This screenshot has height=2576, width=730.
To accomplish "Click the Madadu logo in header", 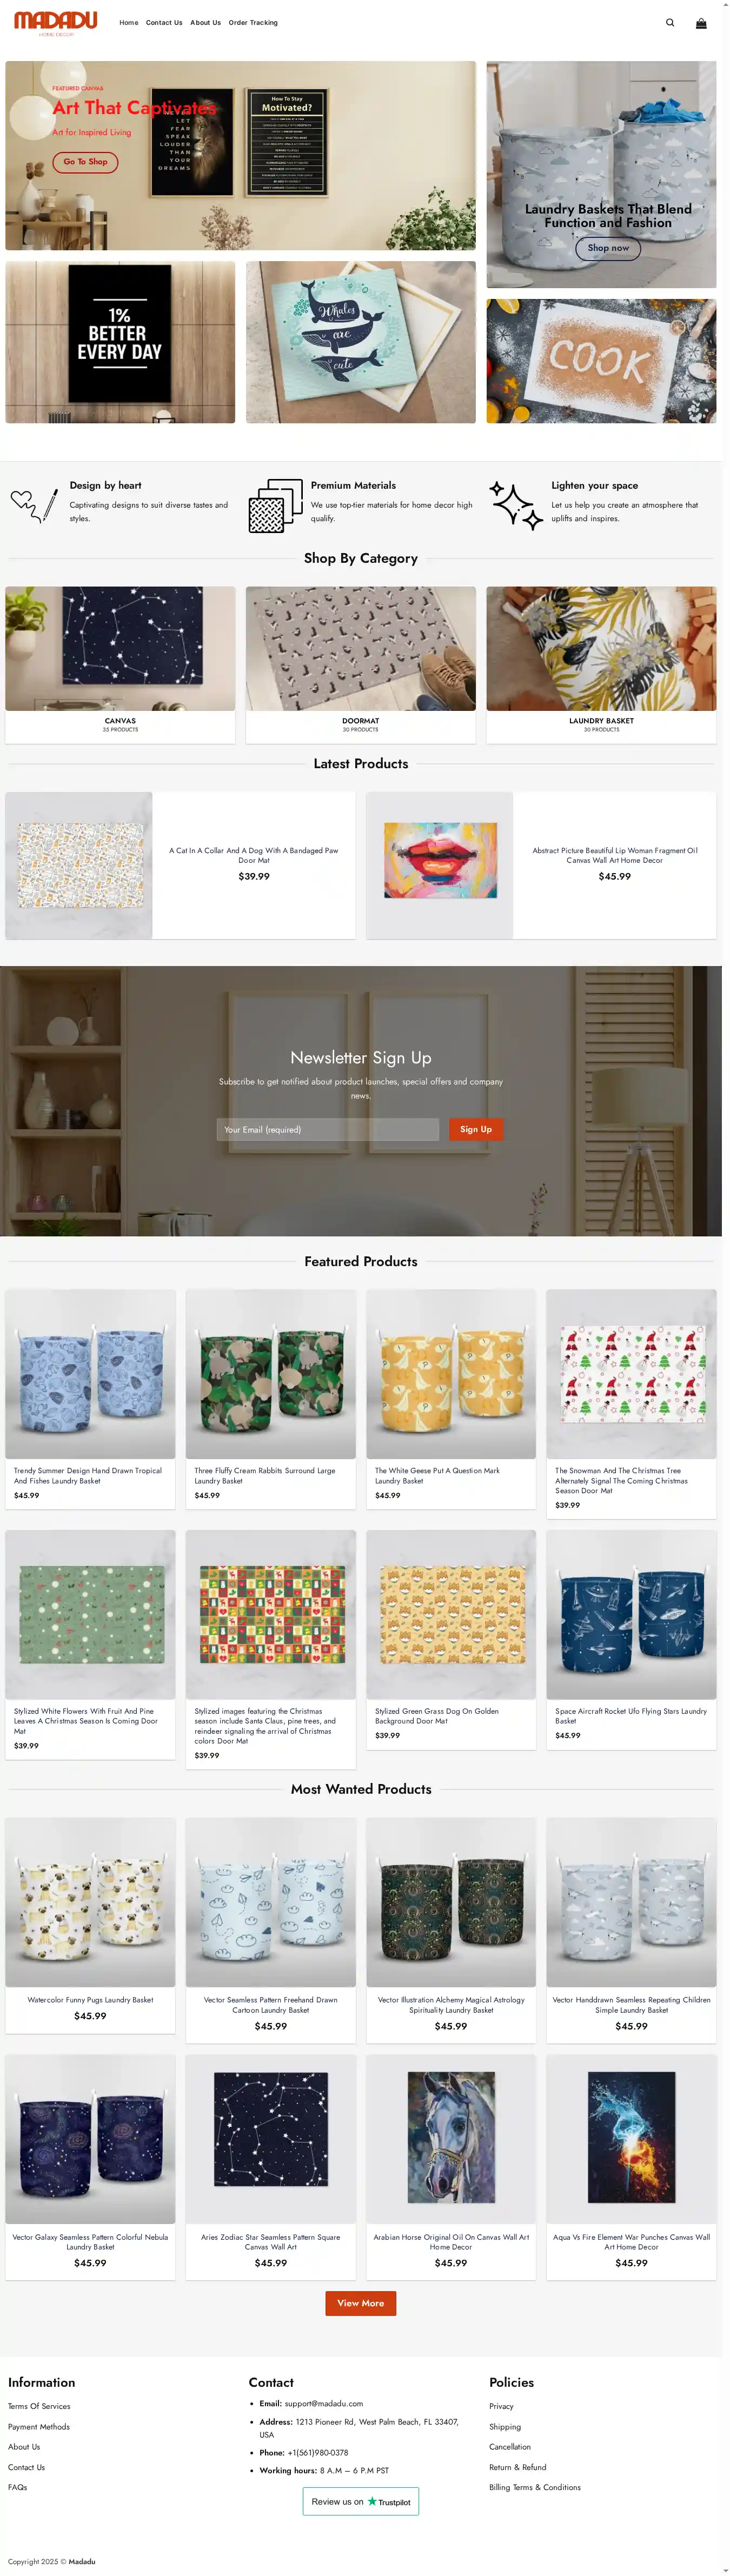I will (56, 23).
